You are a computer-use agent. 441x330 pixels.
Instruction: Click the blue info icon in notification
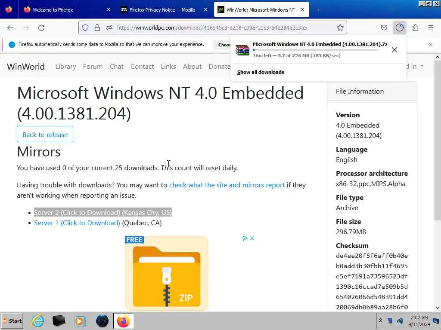(12, 45)
